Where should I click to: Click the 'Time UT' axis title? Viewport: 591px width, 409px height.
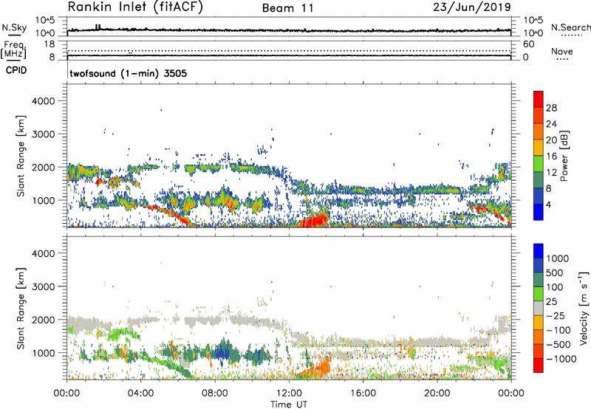point(289,405)
